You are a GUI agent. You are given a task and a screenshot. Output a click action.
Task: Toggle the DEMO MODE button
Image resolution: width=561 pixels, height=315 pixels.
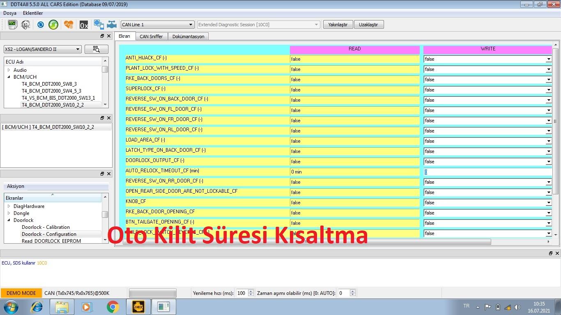pyautogui.click(x=21, y=293)
